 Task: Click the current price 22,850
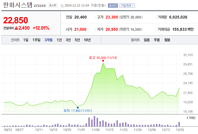[x=16, y=20]
